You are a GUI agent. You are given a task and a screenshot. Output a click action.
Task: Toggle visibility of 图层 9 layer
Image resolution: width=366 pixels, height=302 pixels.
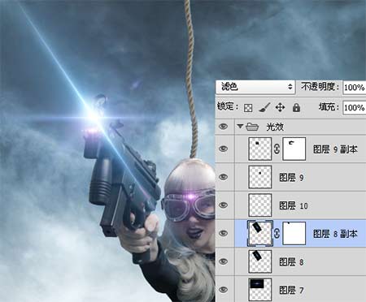[x=223, y=177]
